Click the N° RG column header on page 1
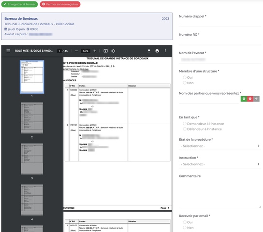Screen dimensions: 263x232 72,86
